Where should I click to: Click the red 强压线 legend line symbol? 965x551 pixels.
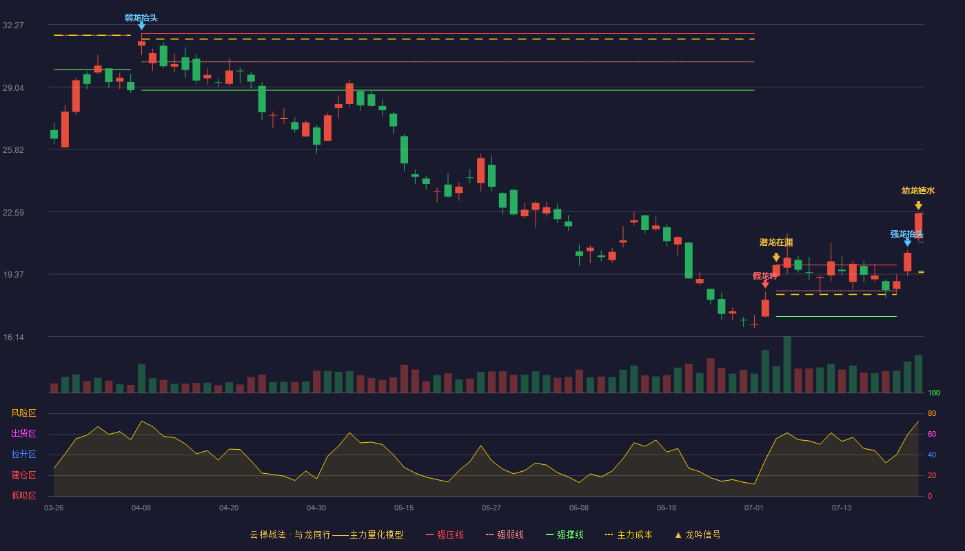tap(429, 535)
